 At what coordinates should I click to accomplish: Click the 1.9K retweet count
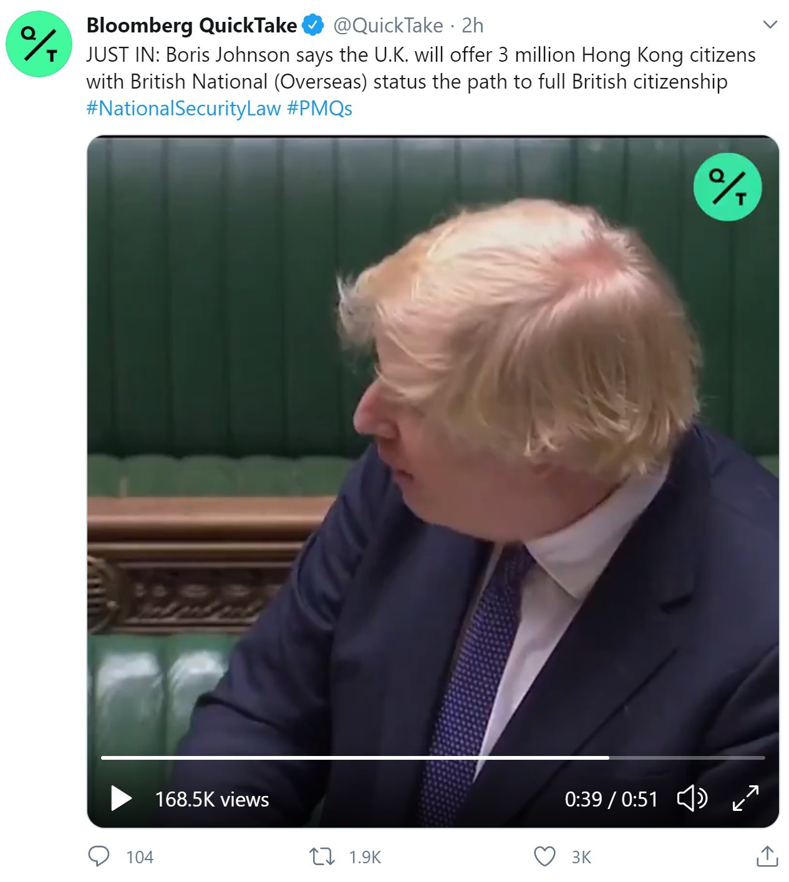click(x=365, y=857)
